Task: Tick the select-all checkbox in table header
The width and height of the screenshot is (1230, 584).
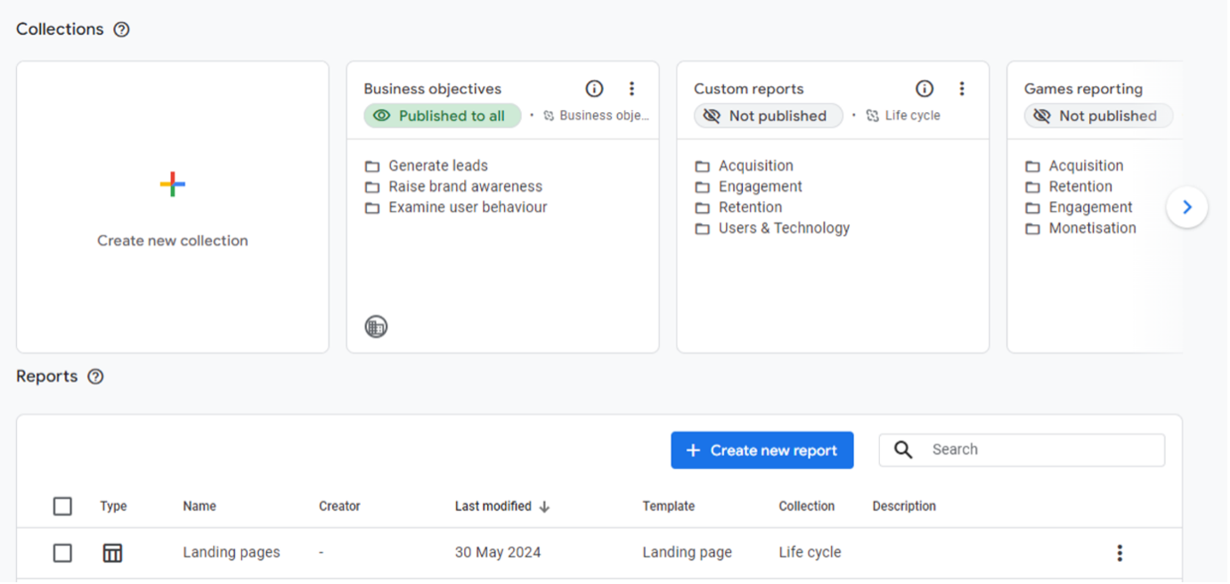Action: pos(62,507)
